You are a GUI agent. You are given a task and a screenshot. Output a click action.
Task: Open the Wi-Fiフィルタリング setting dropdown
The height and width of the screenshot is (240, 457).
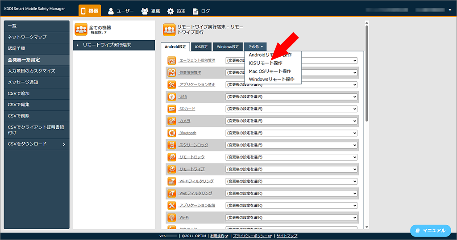(291, 181)
